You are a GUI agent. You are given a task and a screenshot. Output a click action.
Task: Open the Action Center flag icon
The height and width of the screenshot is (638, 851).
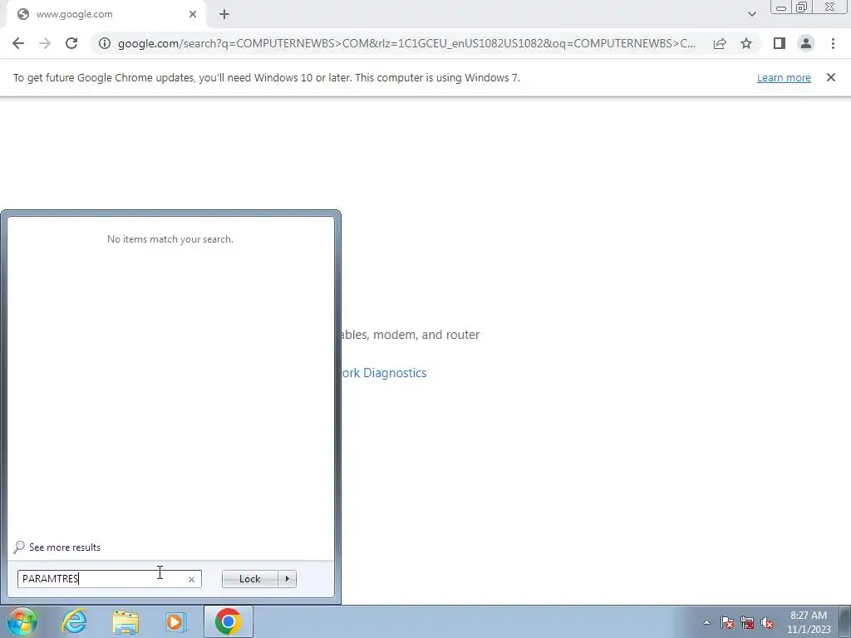point(726,622)
